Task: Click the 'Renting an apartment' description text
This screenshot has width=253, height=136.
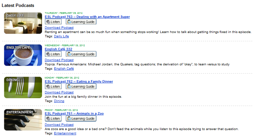Action: (x=148, y=32)
